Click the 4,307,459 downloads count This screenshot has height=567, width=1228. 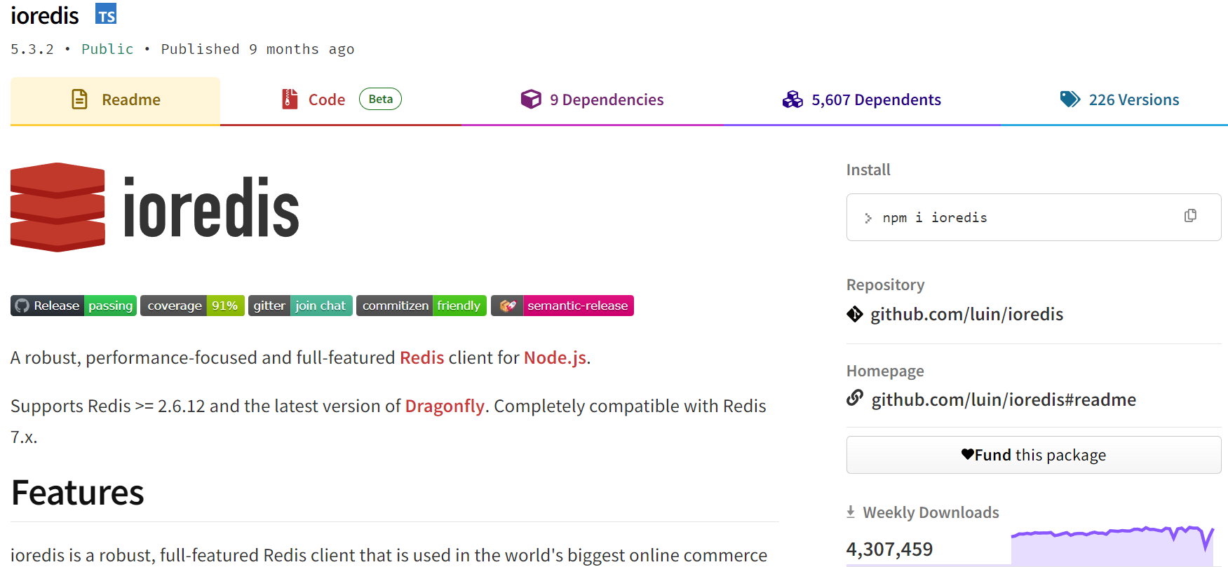pyautogui.click(x=889, y=549)
